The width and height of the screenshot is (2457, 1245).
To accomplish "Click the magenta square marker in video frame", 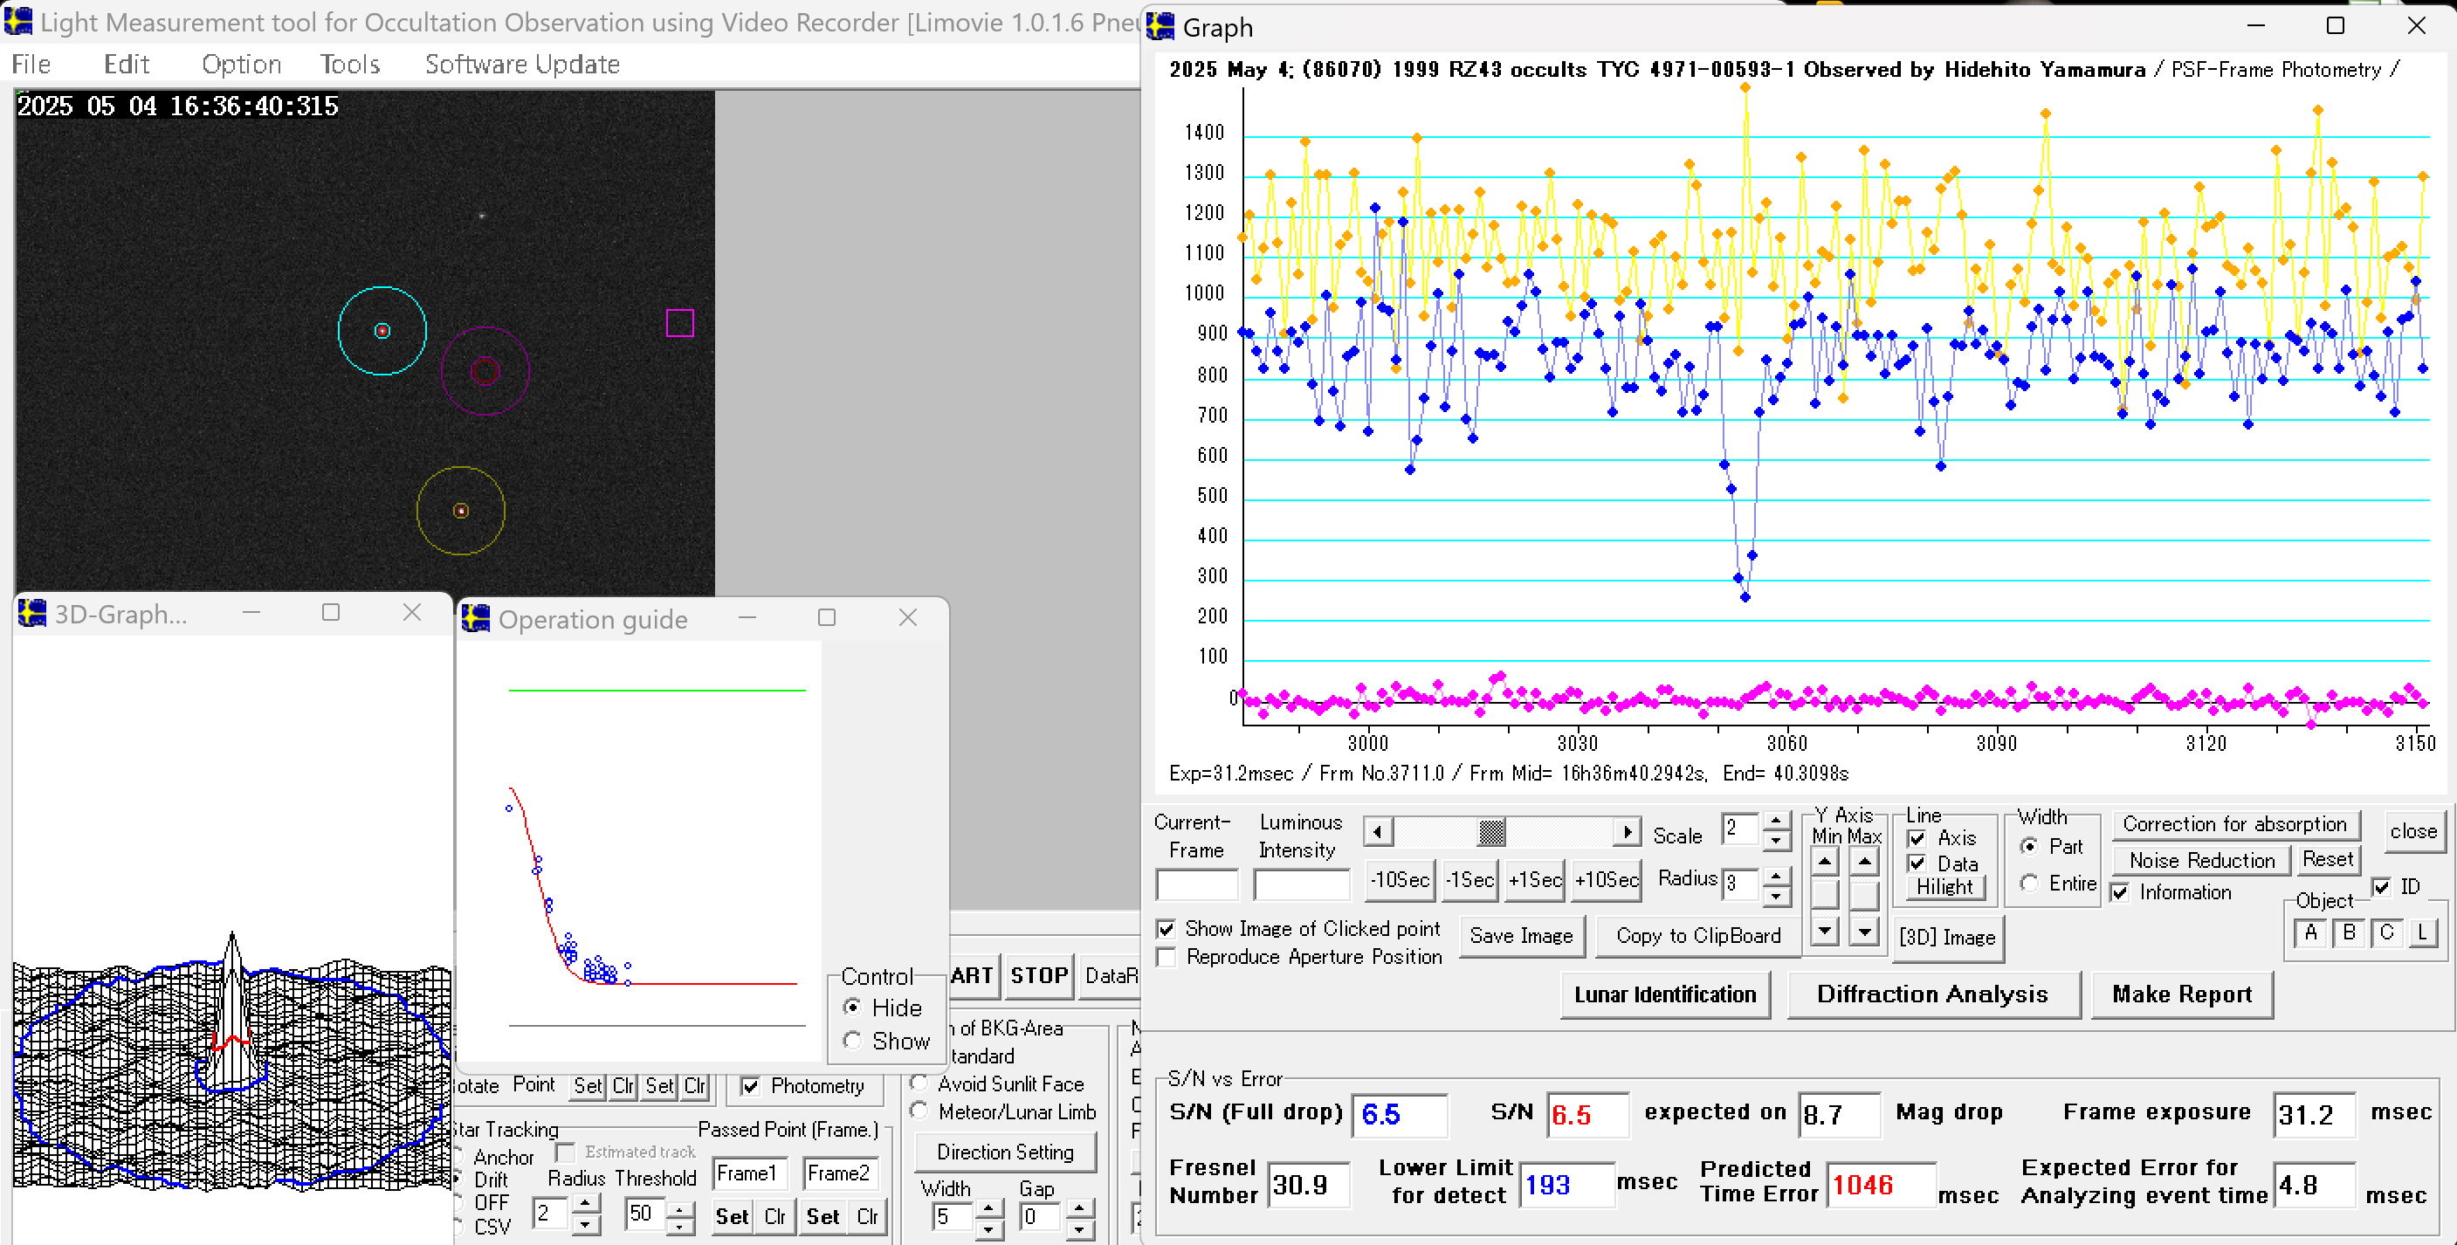I will (x=679, y=323).
